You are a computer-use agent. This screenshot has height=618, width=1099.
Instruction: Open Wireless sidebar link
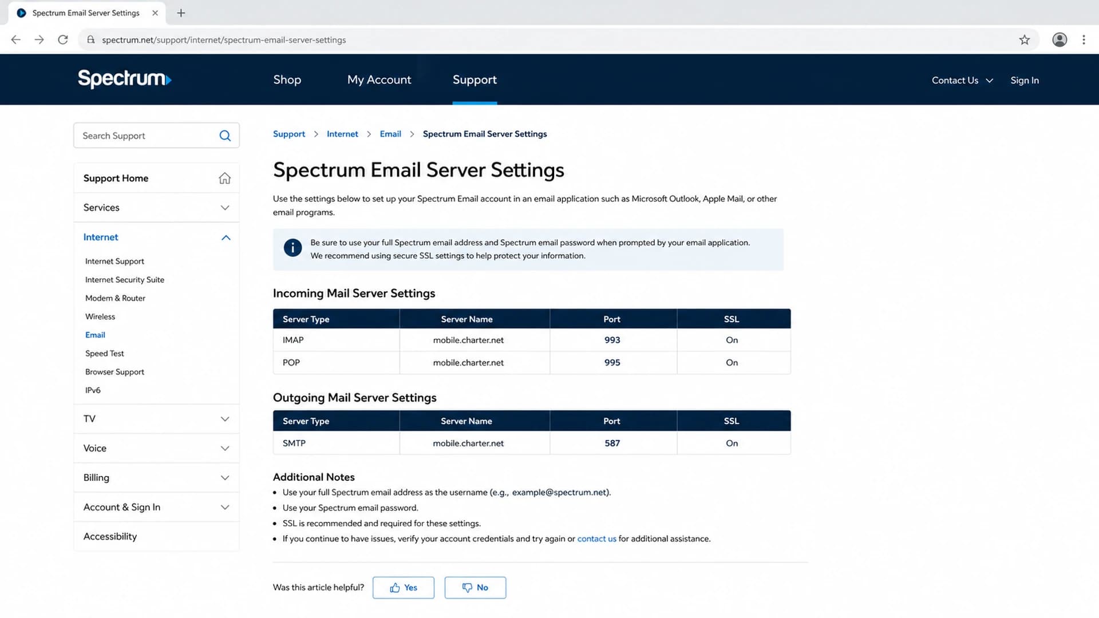click(100, 316)
